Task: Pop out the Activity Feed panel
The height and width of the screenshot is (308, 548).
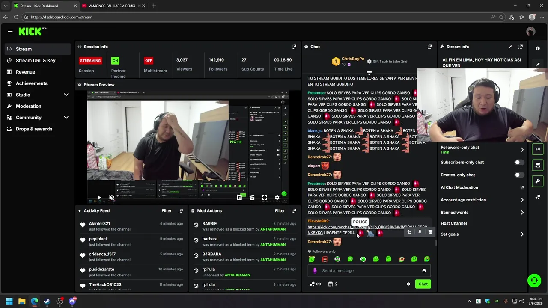Action: (181, 211)
